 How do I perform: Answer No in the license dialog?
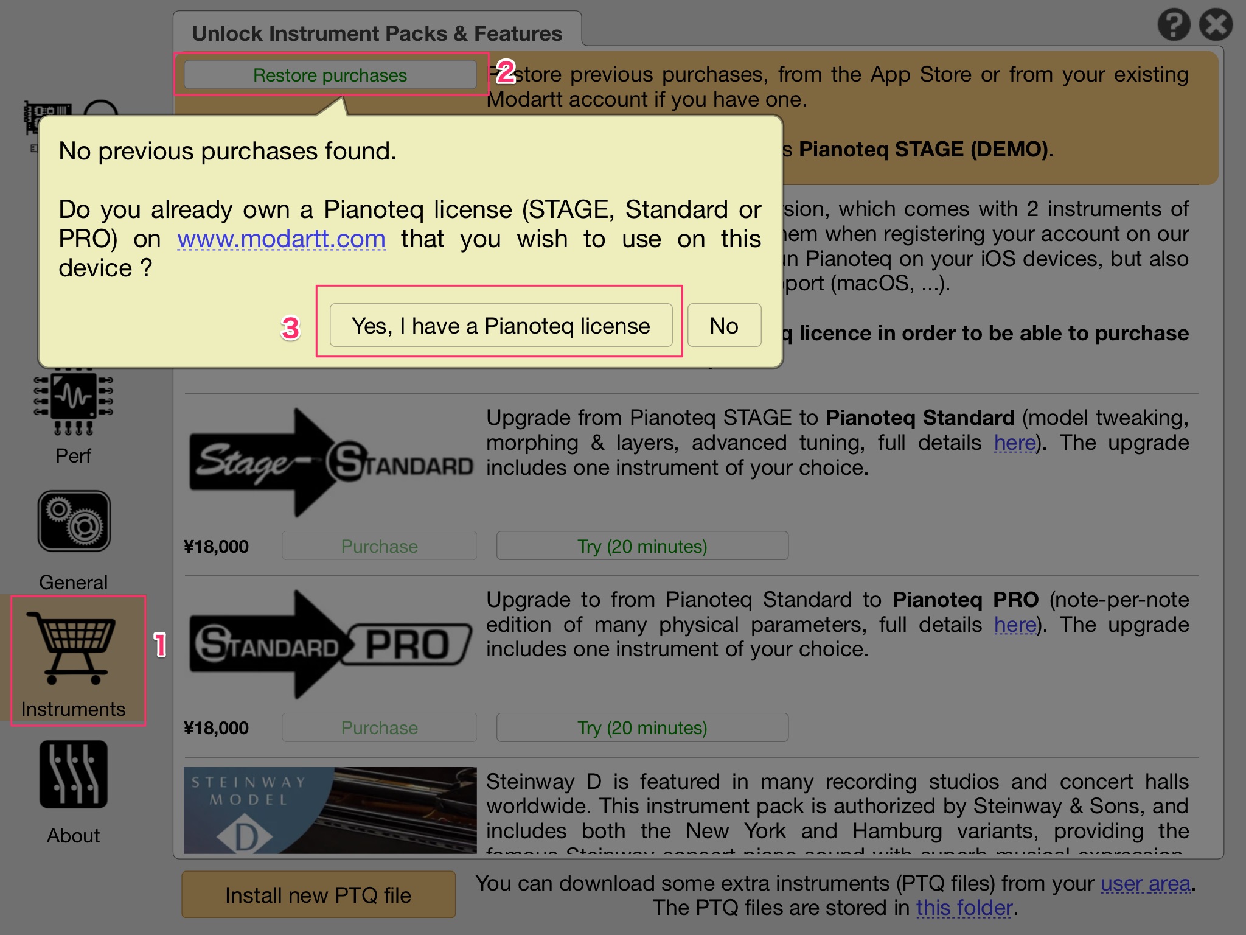(x=724, y=326)
